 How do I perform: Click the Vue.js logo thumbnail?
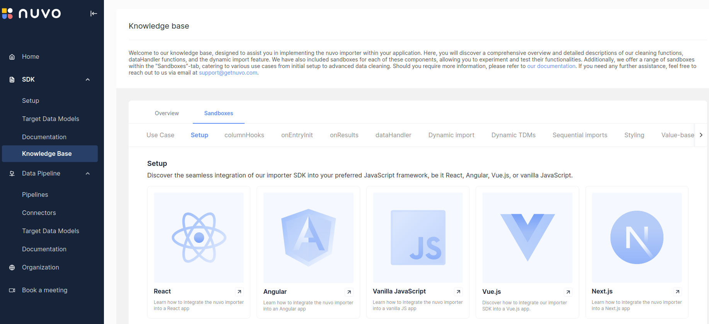click(527, 237)
